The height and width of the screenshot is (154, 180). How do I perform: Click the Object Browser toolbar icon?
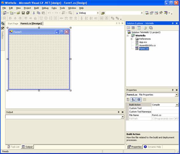coord(156,13)
